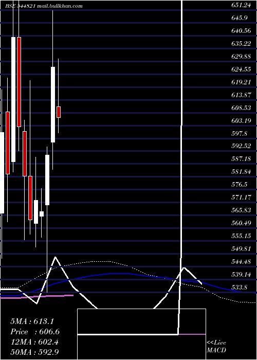Click the 608.53 price label

pos(241,108)
